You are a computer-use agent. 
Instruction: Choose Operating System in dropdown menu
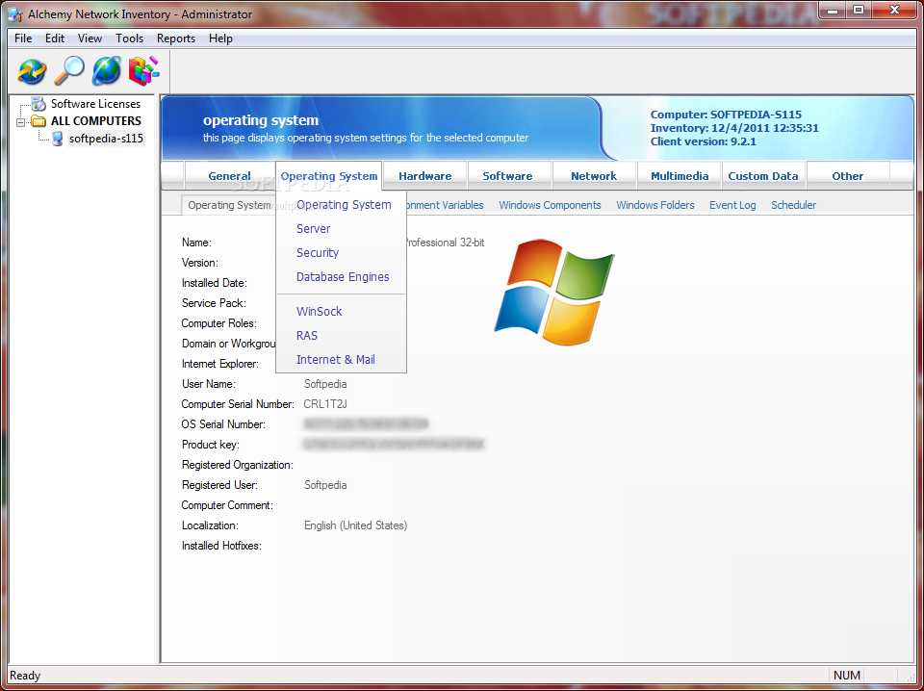pos(344,204)
